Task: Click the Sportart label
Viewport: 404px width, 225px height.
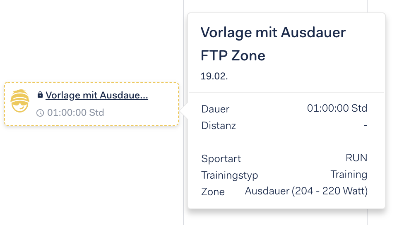Action: (x=221, y=158)
